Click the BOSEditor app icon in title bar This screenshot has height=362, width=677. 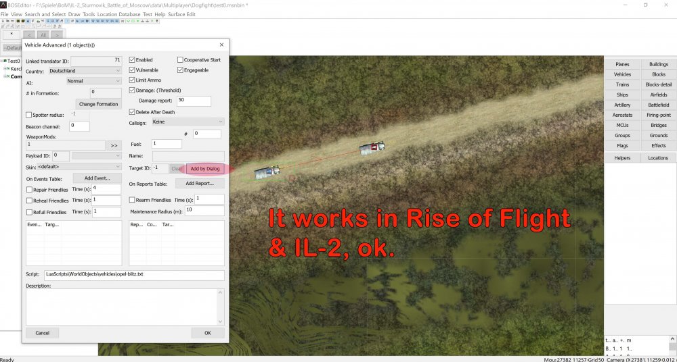tap(4, 5)
